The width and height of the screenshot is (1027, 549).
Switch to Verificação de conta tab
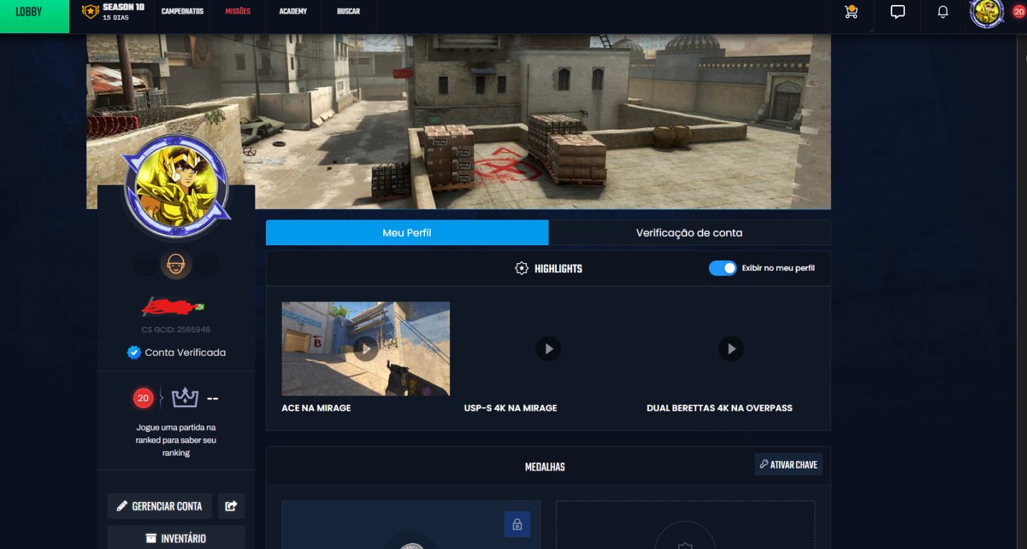[x=690, y=232]
